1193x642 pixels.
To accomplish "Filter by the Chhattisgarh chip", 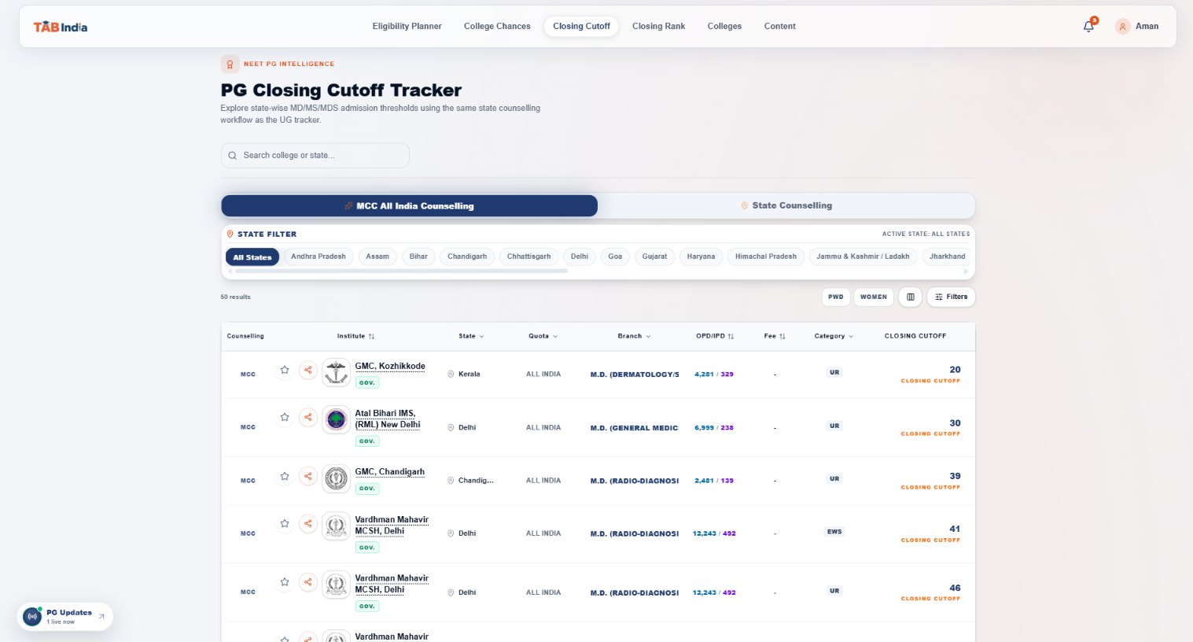I will pyautogui.click(x=528, y=256).
